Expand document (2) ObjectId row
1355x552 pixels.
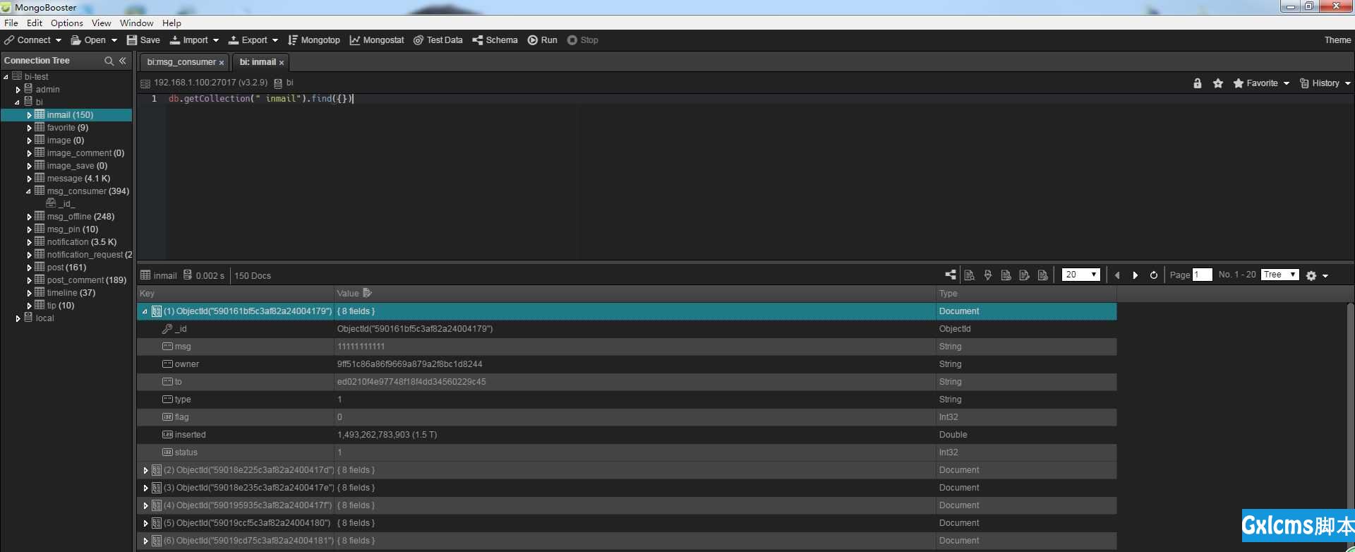coord(145,470)
